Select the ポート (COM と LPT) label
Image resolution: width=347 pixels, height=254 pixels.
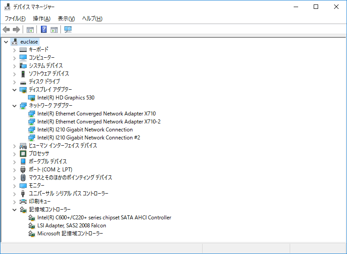tap(51, 170)
